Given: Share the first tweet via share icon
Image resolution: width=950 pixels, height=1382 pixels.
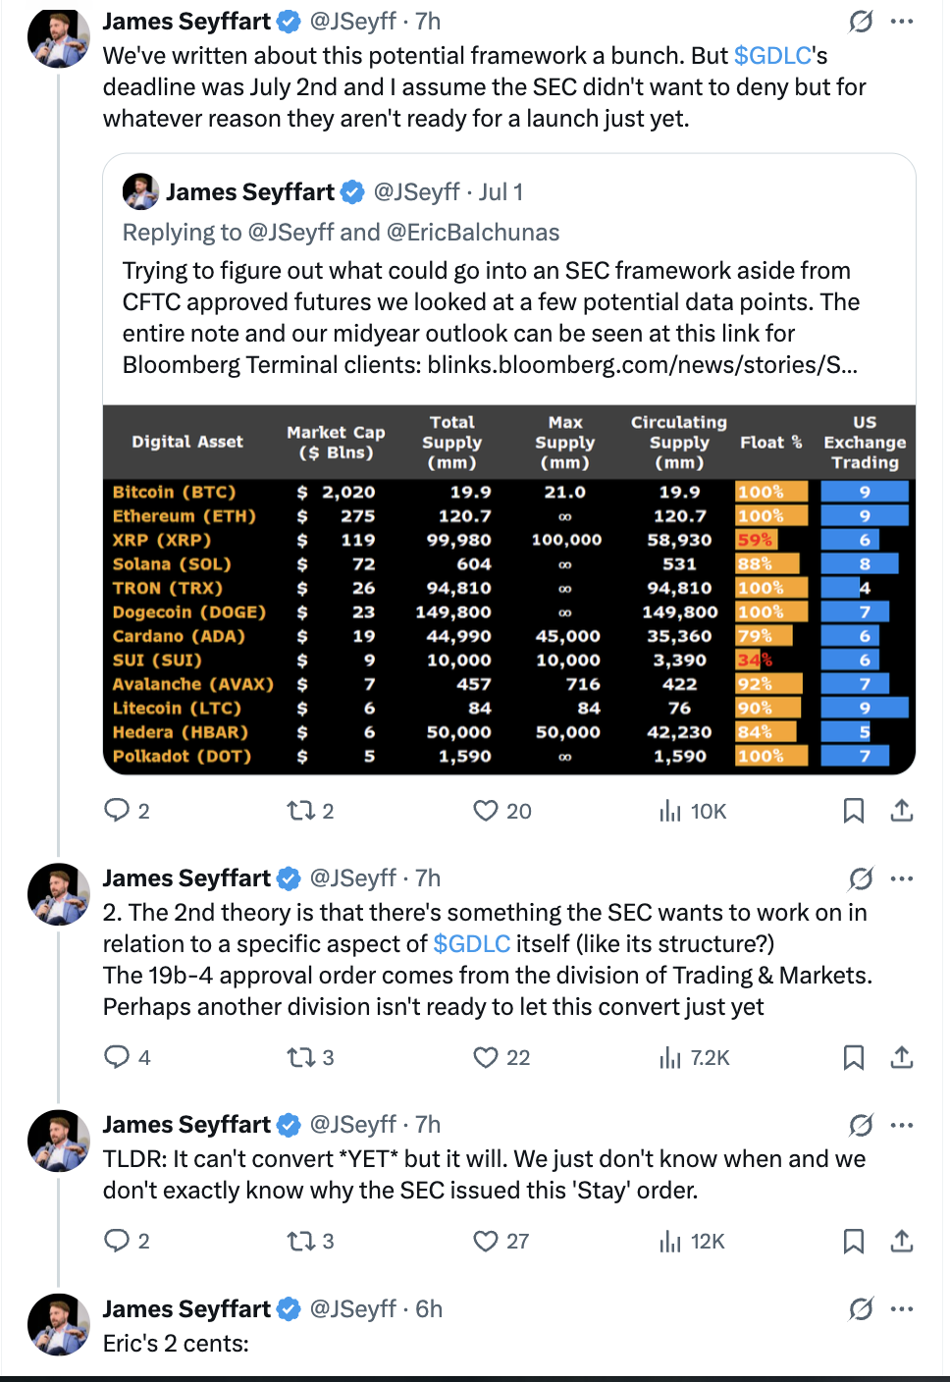Looking at the screenshot, I should (902, 810).
